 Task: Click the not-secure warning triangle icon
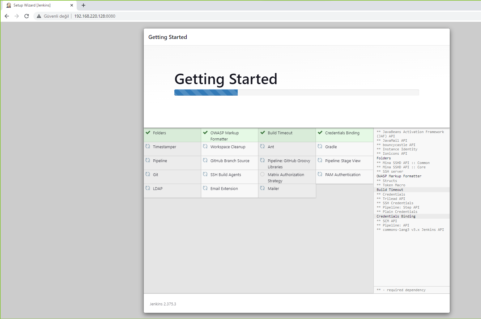(39, 16)
